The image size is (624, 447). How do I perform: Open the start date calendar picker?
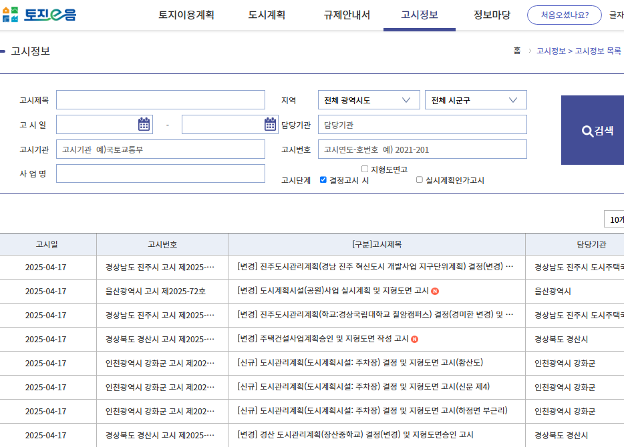click(140, 123)
